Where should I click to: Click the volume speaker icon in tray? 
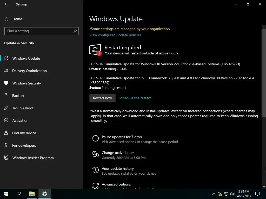point(232,194)
